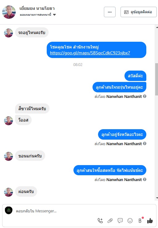Viewport: 158px width, 228px height.
Task: Open the three-dots more options button
Action: click(110, 12)
